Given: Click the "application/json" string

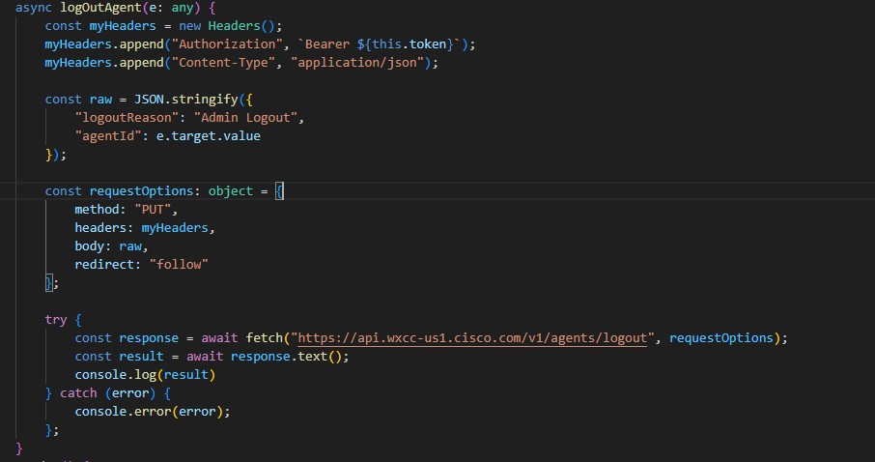Looking at the screenshot, I should pos(357,63).
